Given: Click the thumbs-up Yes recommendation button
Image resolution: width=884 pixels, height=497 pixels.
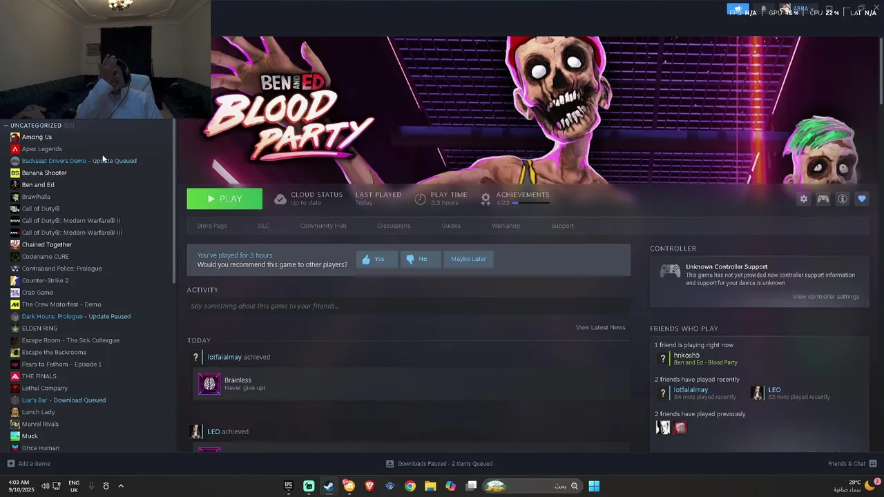Looking at the screenshot, I should (376, 259).
